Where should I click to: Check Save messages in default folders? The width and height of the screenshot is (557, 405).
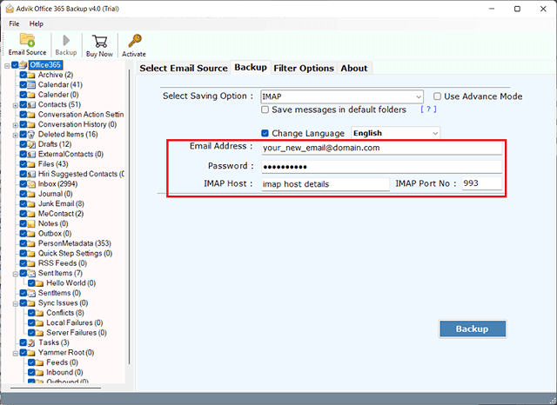coord(265,110)
